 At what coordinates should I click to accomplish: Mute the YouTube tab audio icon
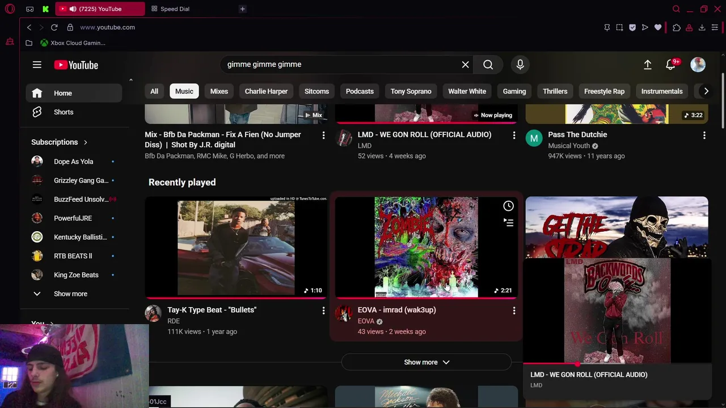pyautogui.click(x=73, y=9)
